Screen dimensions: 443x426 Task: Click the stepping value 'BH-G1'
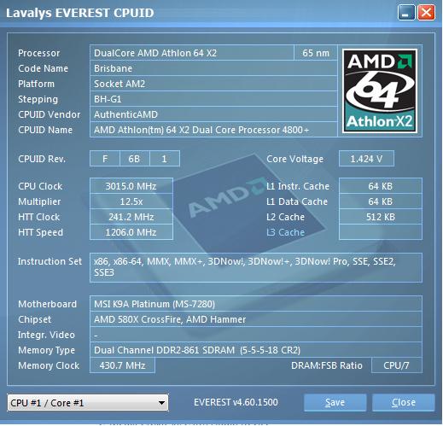[x=213, y=99]
